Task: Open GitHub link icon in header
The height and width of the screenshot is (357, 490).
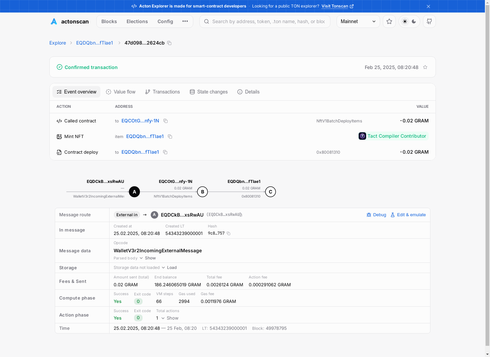Action: (429, 21)
